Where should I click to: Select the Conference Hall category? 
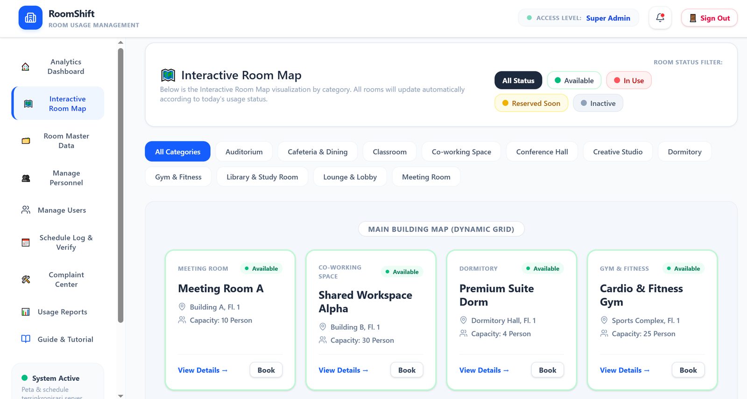542,152
